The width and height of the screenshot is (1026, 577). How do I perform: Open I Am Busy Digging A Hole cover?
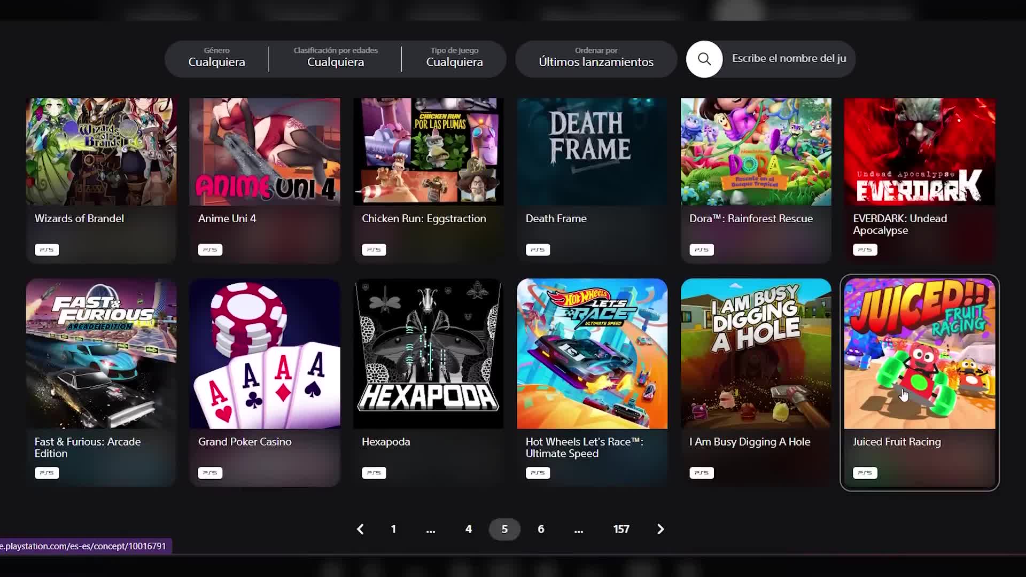click(756, 354)
